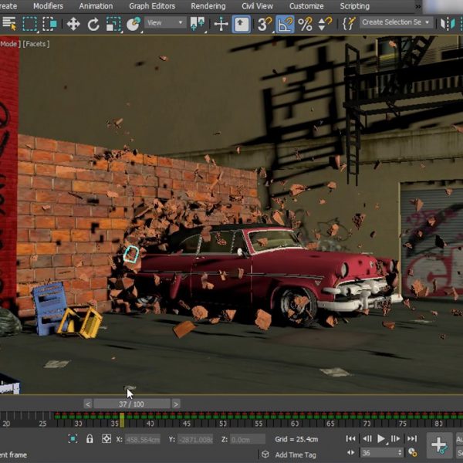The image size is (463, 463).
Task: Toggle the Selection Lock padlock
Action: click(90, 439)
